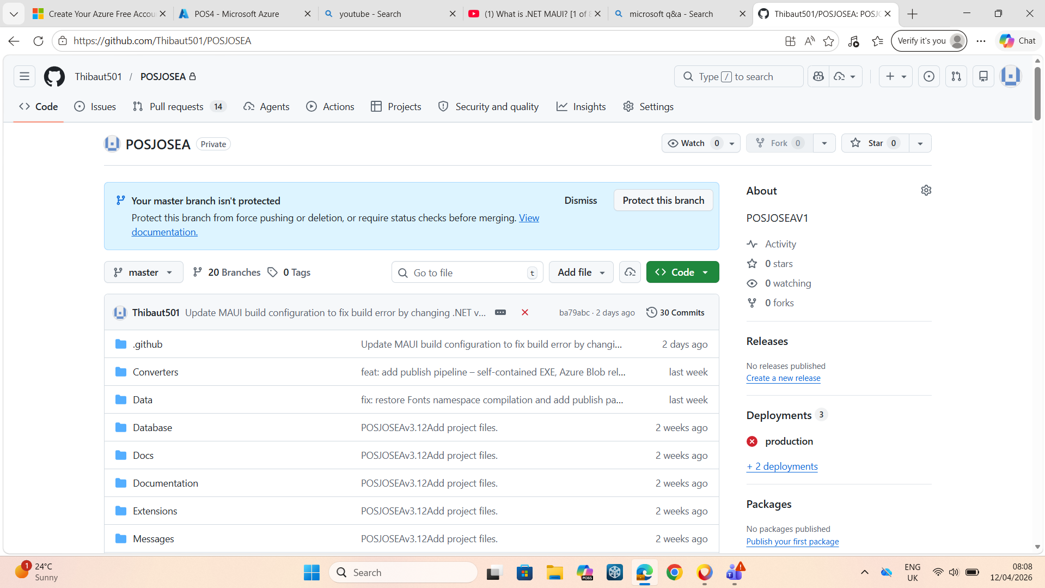Open the Database folder

[x=152, y=428]
